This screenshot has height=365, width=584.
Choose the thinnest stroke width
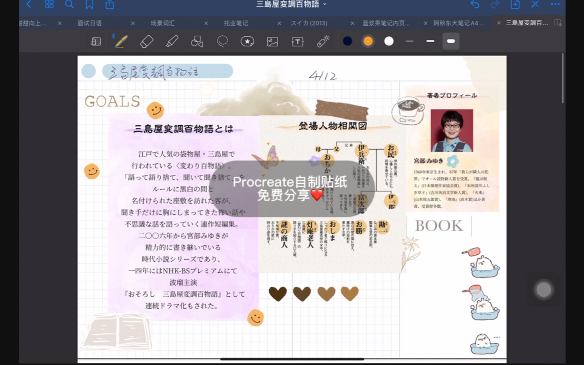[x=409, y=41]
